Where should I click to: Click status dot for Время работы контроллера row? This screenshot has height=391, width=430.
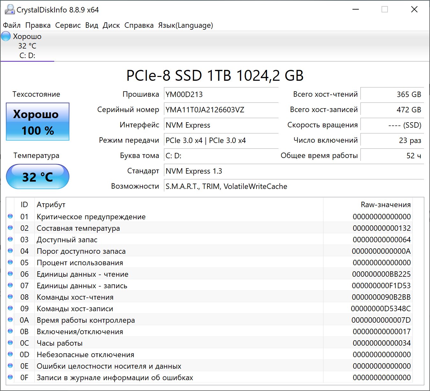tap(10, 320)
